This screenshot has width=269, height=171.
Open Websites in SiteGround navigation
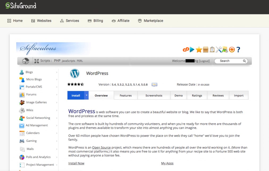click(41, 21)
